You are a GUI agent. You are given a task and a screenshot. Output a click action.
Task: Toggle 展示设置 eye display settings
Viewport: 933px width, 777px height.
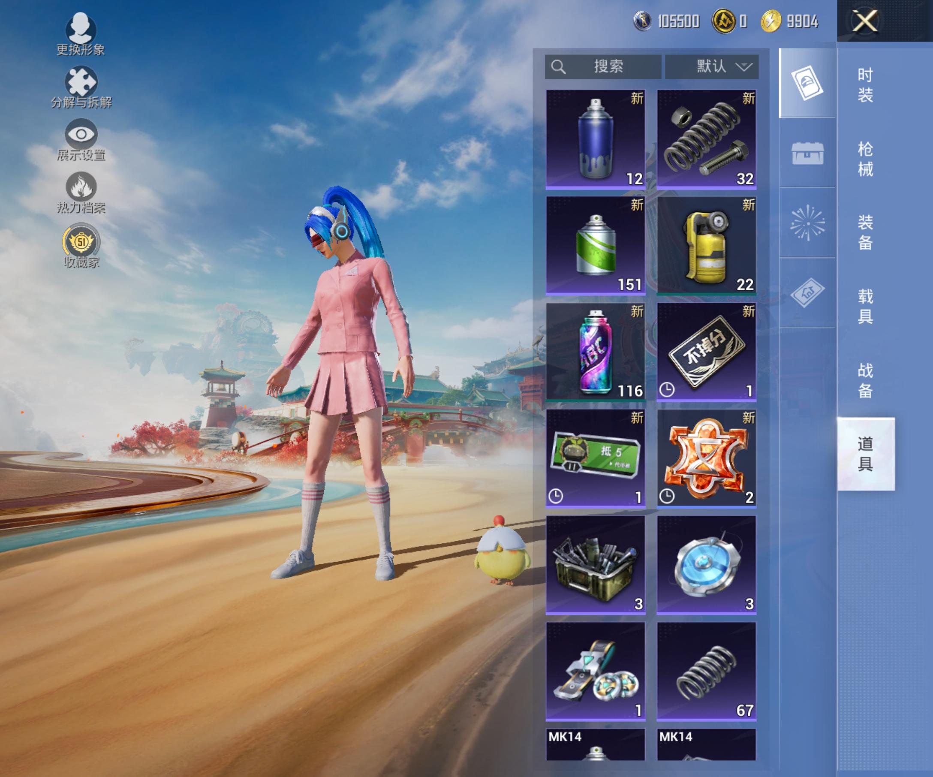[81, 134]
